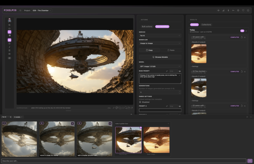Open the document icon in sidebar
This screenshot has height=164, width=254.
pyautogui.click(x=10, y=50)
